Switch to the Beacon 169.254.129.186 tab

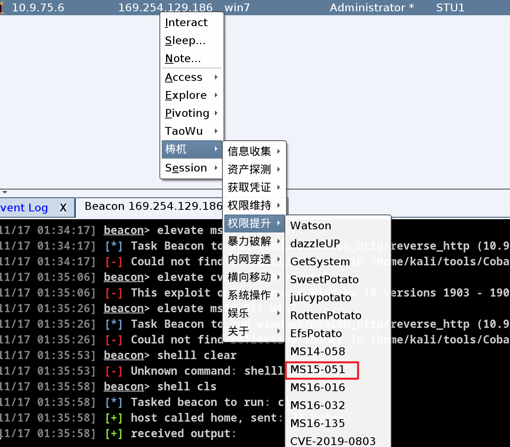pyautogui.click(x=154, y=206)
